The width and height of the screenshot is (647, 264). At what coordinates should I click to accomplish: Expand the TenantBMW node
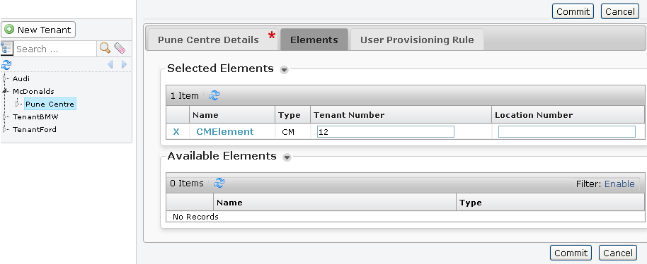tap(6, 116)
